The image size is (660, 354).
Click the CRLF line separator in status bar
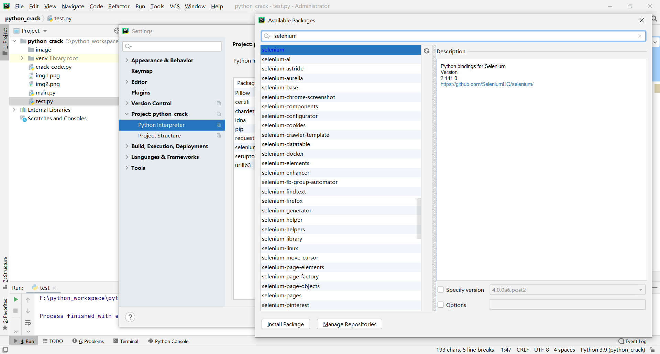522,350
